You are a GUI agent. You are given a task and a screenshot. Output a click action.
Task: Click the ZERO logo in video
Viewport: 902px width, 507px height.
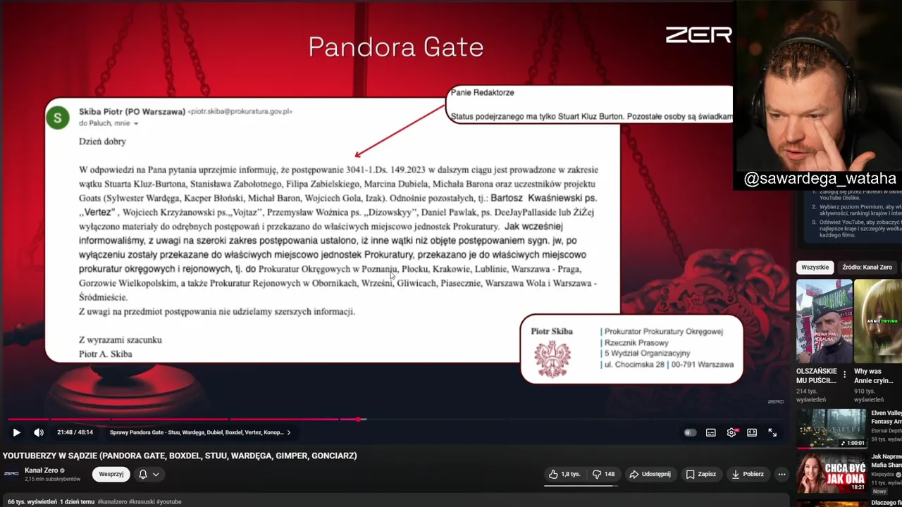pos(699,35)
